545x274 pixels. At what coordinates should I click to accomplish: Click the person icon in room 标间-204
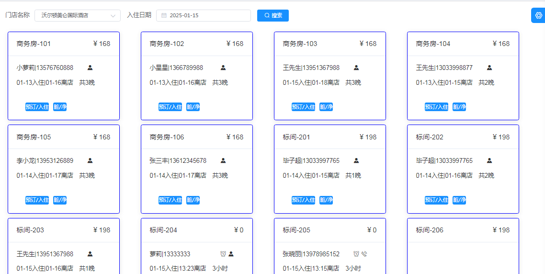point(231,254)
